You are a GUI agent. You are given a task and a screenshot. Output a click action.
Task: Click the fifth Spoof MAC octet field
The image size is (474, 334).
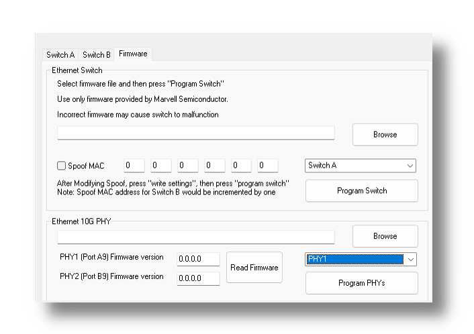click(x=241, y=166)
